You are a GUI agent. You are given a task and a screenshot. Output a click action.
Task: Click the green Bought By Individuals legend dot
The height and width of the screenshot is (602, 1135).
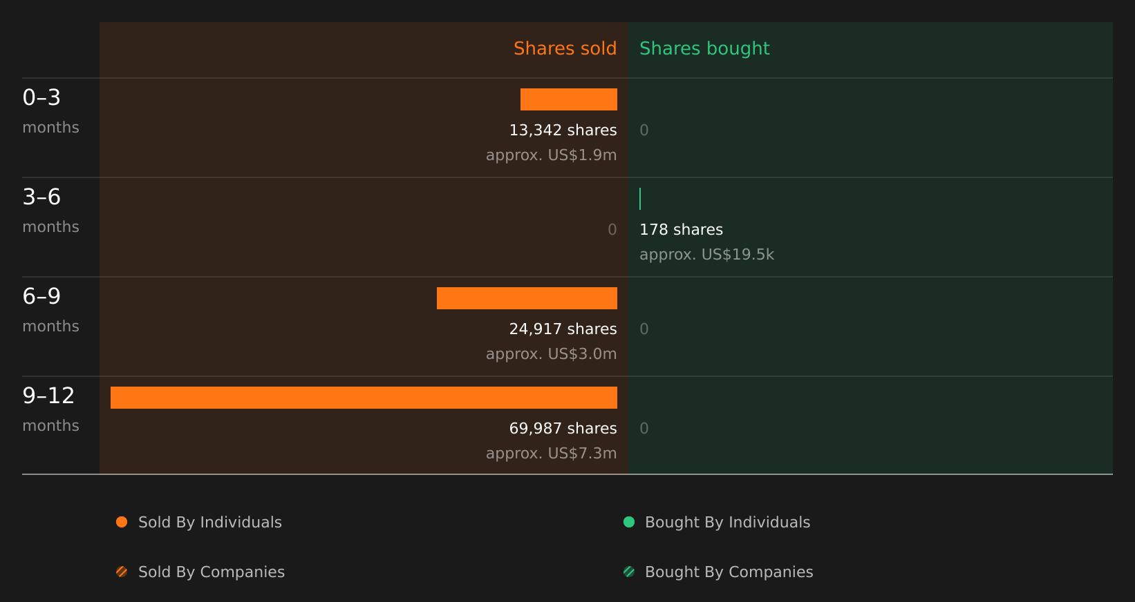[629, 522]
